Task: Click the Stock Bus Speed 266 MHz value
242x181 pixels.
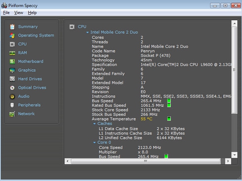Action: tap(149, 114)
